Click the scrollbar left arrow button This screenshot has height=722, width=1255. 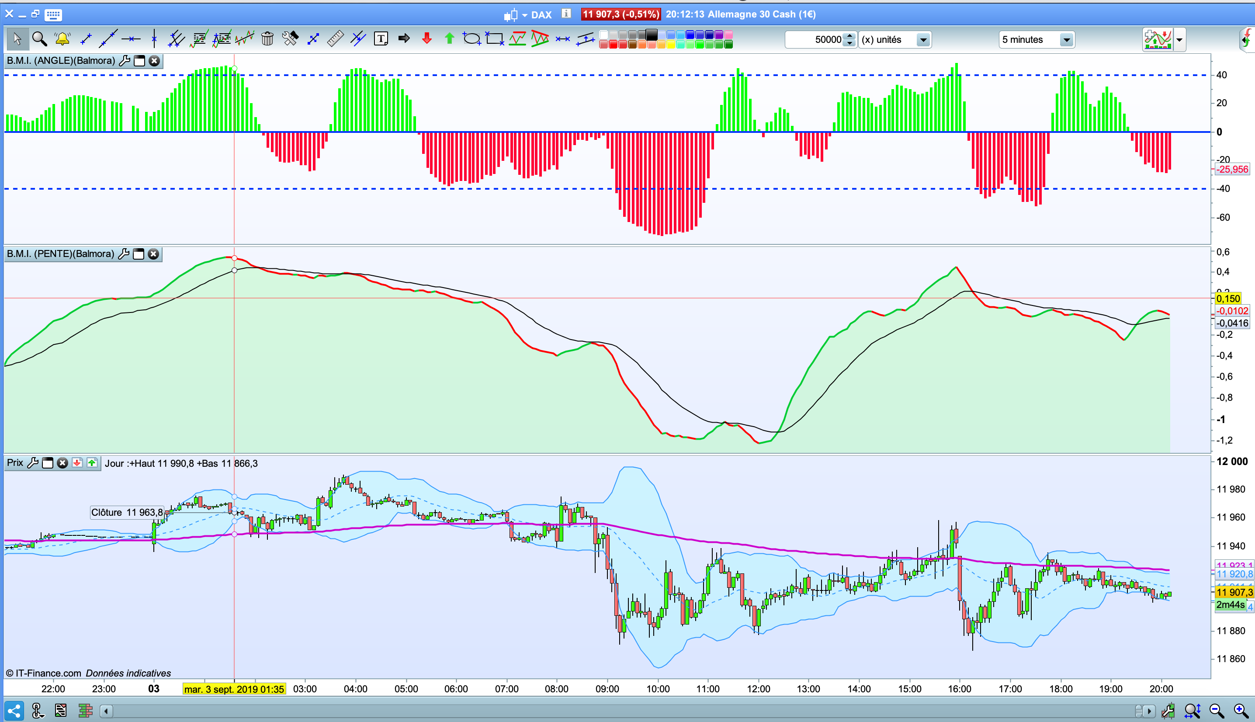point(106,711)
